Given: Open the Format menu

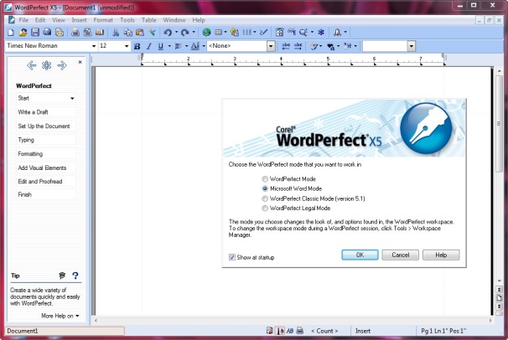Looking at the screenshot, I should [103, 20].
